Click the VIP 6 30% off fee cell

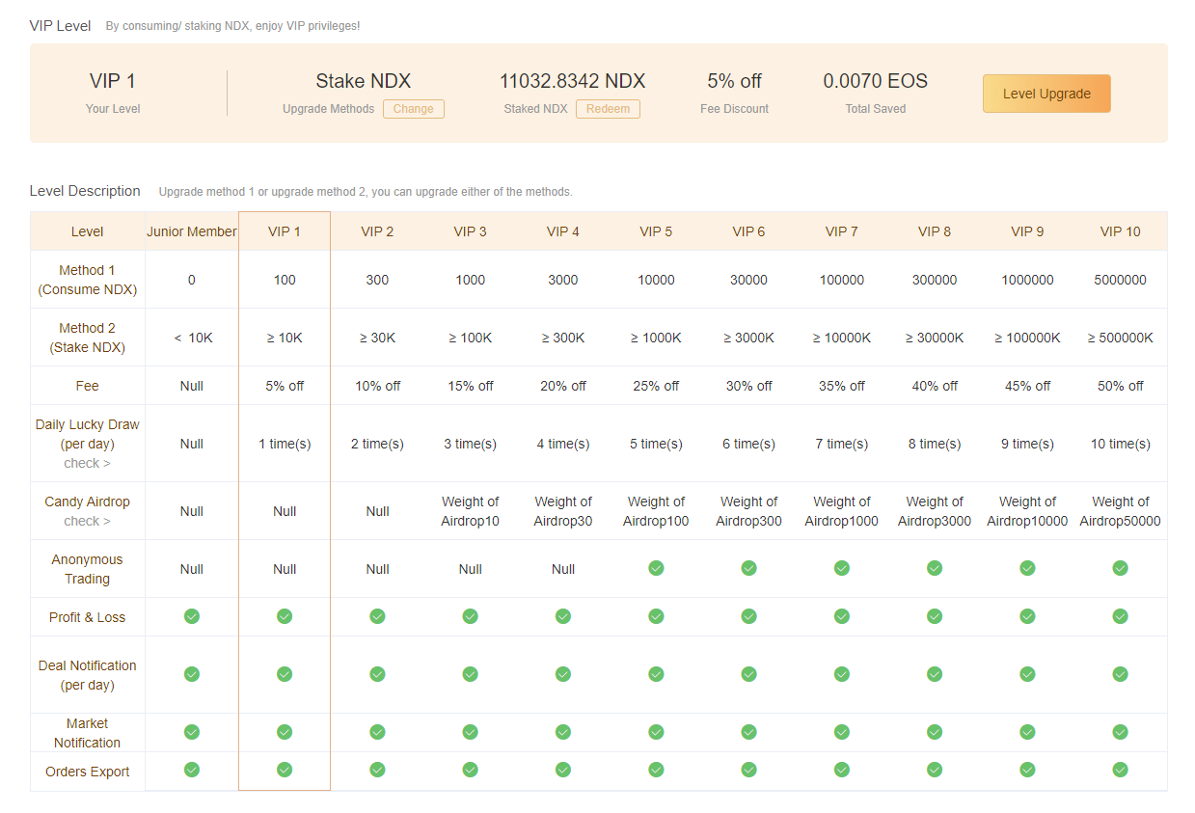tap(748, 386)
